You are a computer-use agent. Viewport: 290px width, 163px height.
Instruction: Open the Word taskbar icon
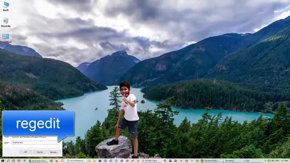[x=170, y=161]
